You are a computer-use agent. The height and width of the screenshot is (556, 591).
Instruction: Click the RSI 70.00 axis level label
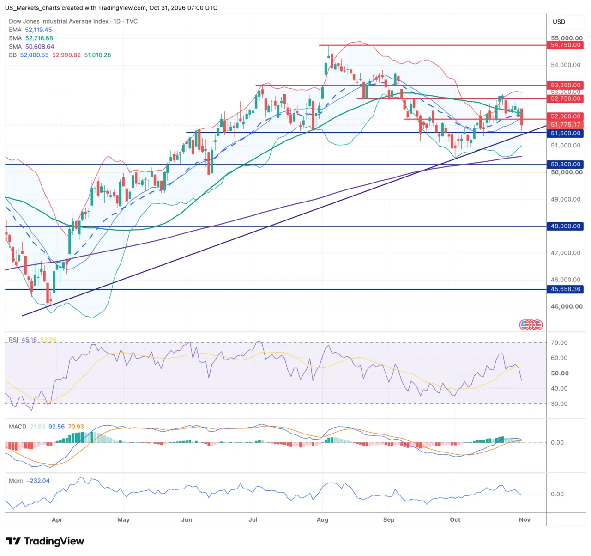559,342
